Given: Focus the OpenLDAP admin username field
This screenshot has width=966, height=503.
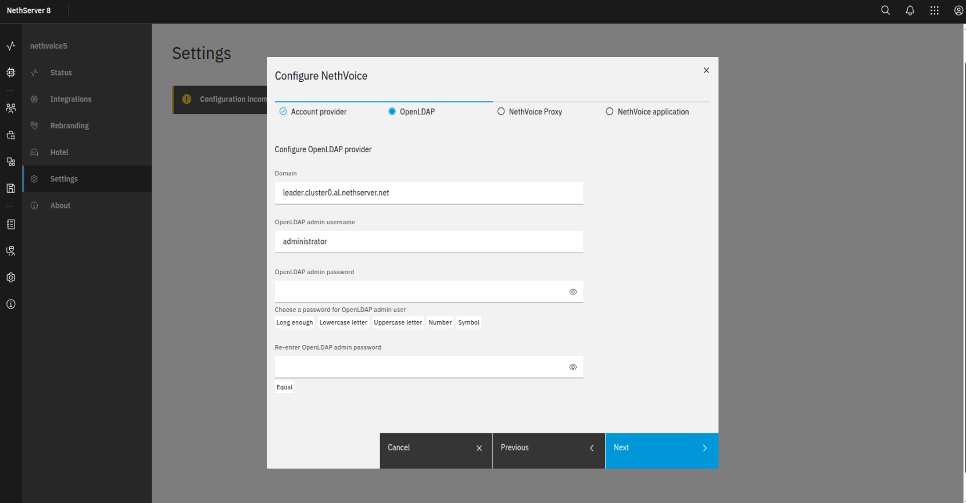Looking at the screenshot, I should click(428, 242).
